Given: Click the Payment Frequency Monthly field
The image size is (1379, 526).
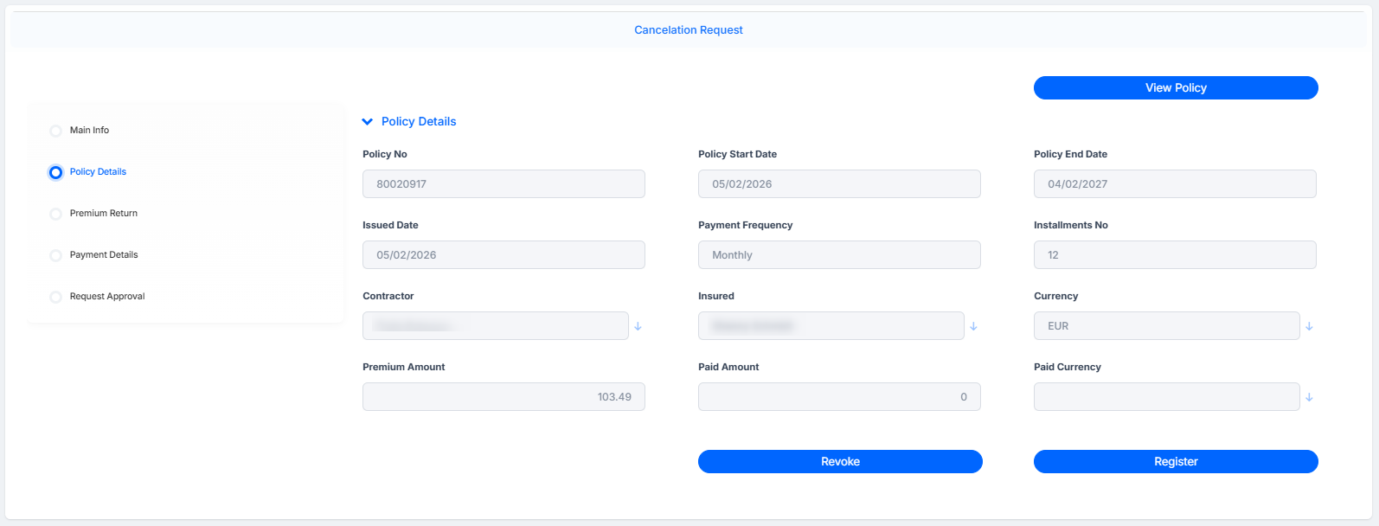Looking at the screenshot, I should tap(839, 255).
